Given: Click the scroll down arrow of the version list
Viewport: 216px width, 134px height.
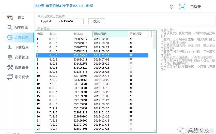Looking at the screenshot, I should (x=155, y=130).
